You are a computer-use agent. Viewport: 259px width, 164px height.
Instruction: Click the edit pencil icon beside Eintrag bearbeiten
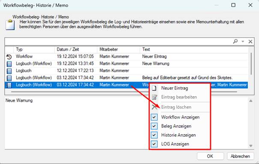pos(154,97)
